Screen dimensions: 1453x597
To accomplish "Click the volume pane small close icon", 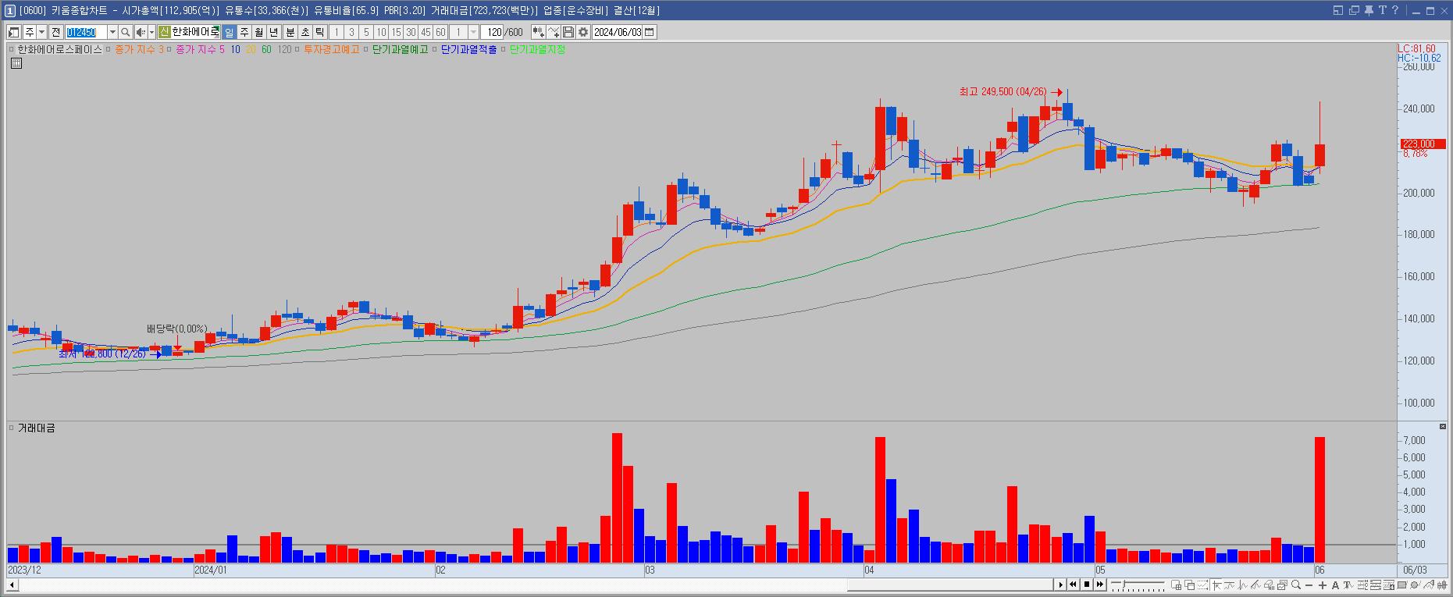I will coord(1442,427).
